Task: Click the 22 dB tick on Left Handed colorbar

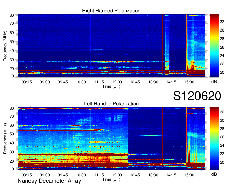Action: coord(222,154)
